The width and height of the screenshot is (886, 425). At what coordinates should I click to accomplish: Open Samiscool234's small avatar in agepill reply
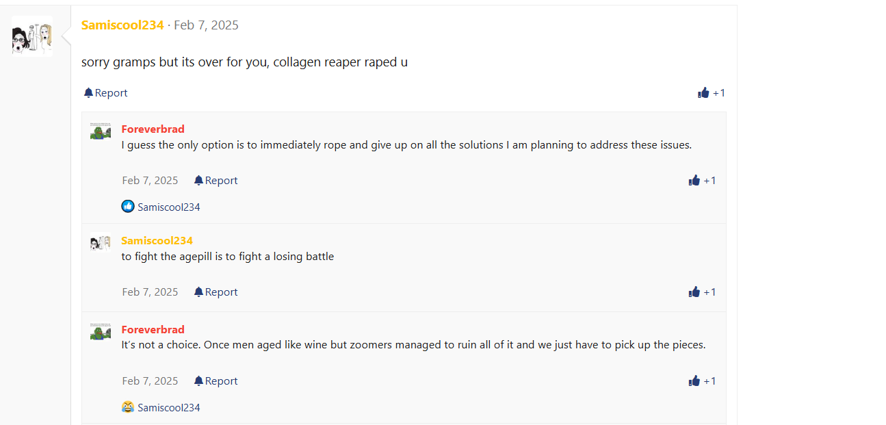[101, 243]
